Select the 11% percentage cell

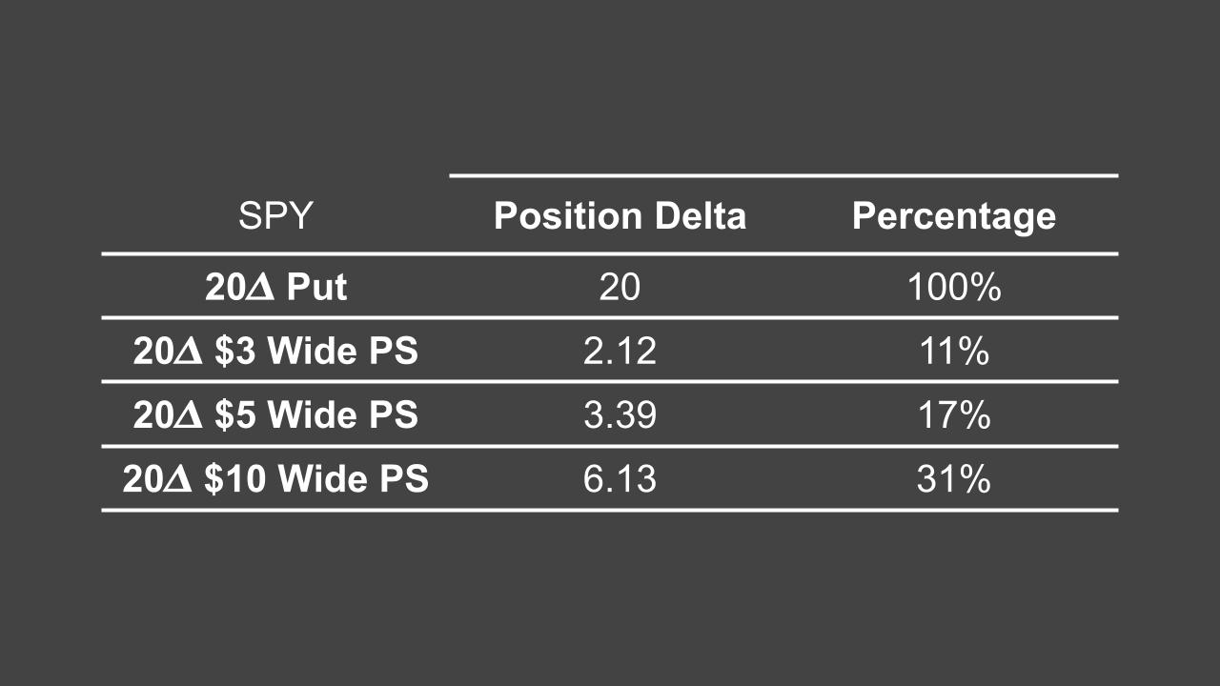953,352
